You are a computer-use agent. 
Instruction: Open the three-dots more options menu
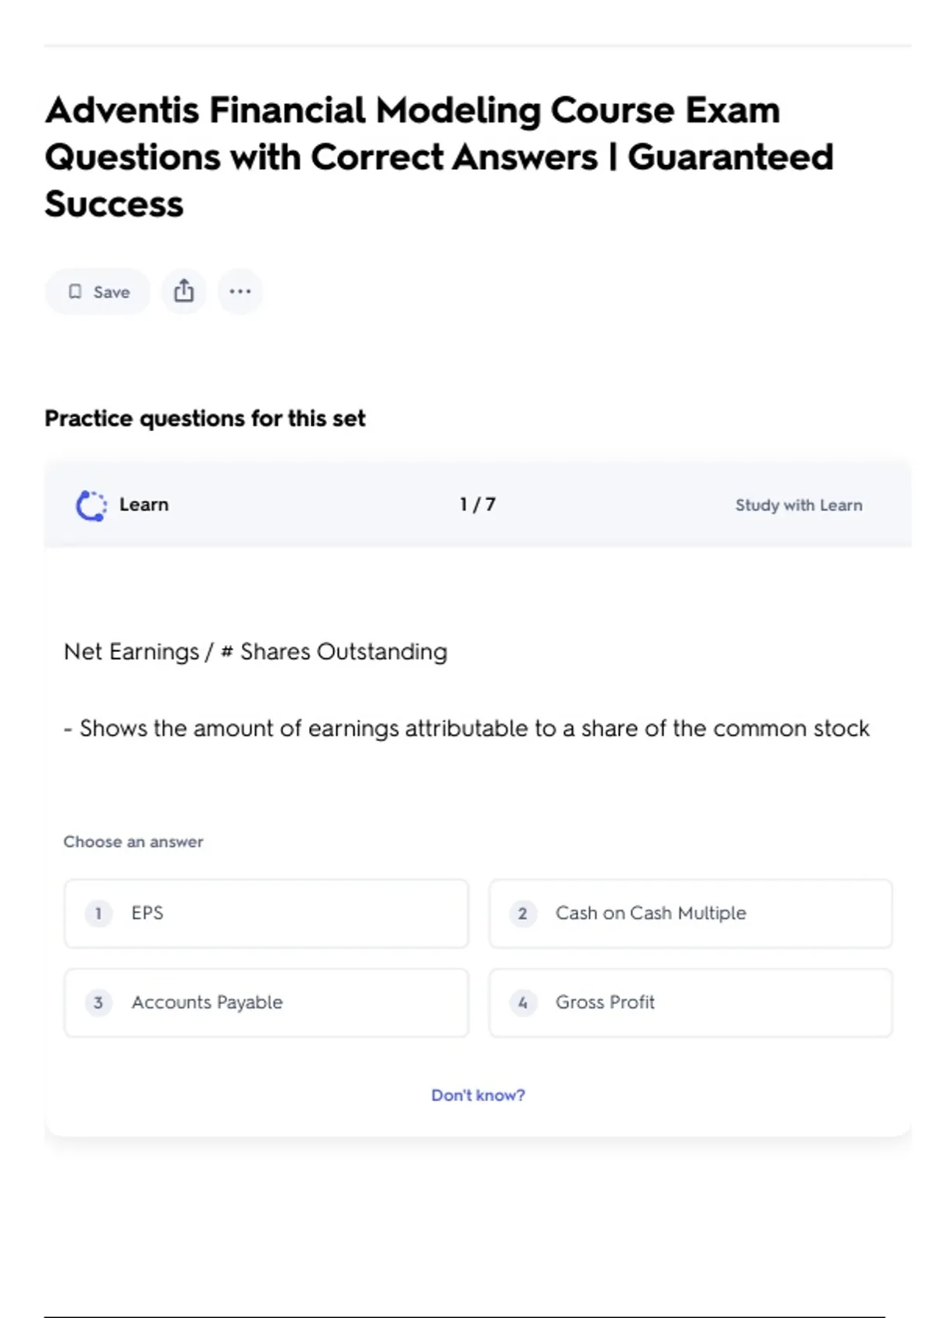coord(240,292)
